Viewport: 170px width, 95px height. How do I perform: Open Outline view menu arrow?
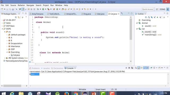(x=168, y=17)
